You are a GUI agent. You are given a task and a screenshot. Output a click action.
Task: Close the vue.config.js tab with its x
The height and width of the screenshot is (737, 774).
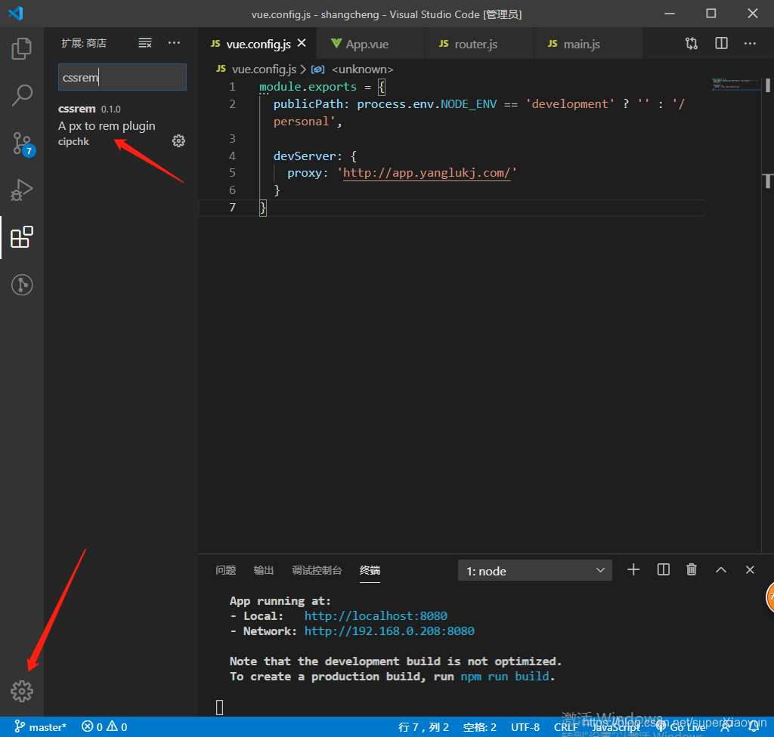tap(302, 43)
